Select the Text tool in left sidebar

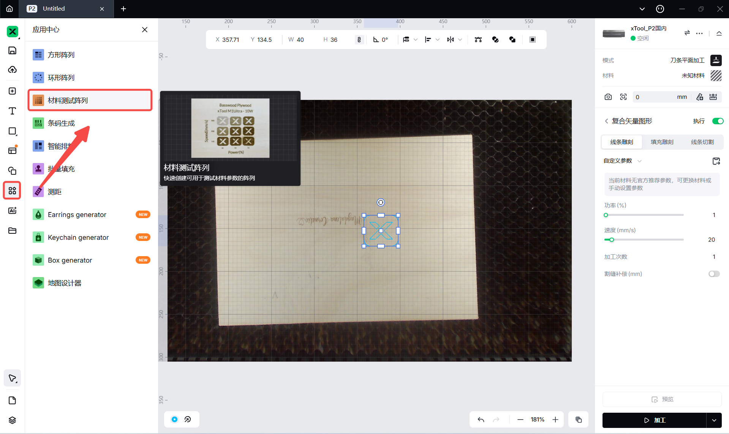[x=12, y=111]
